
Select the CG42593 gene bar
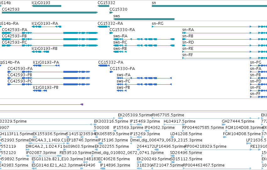coord(50,13)
